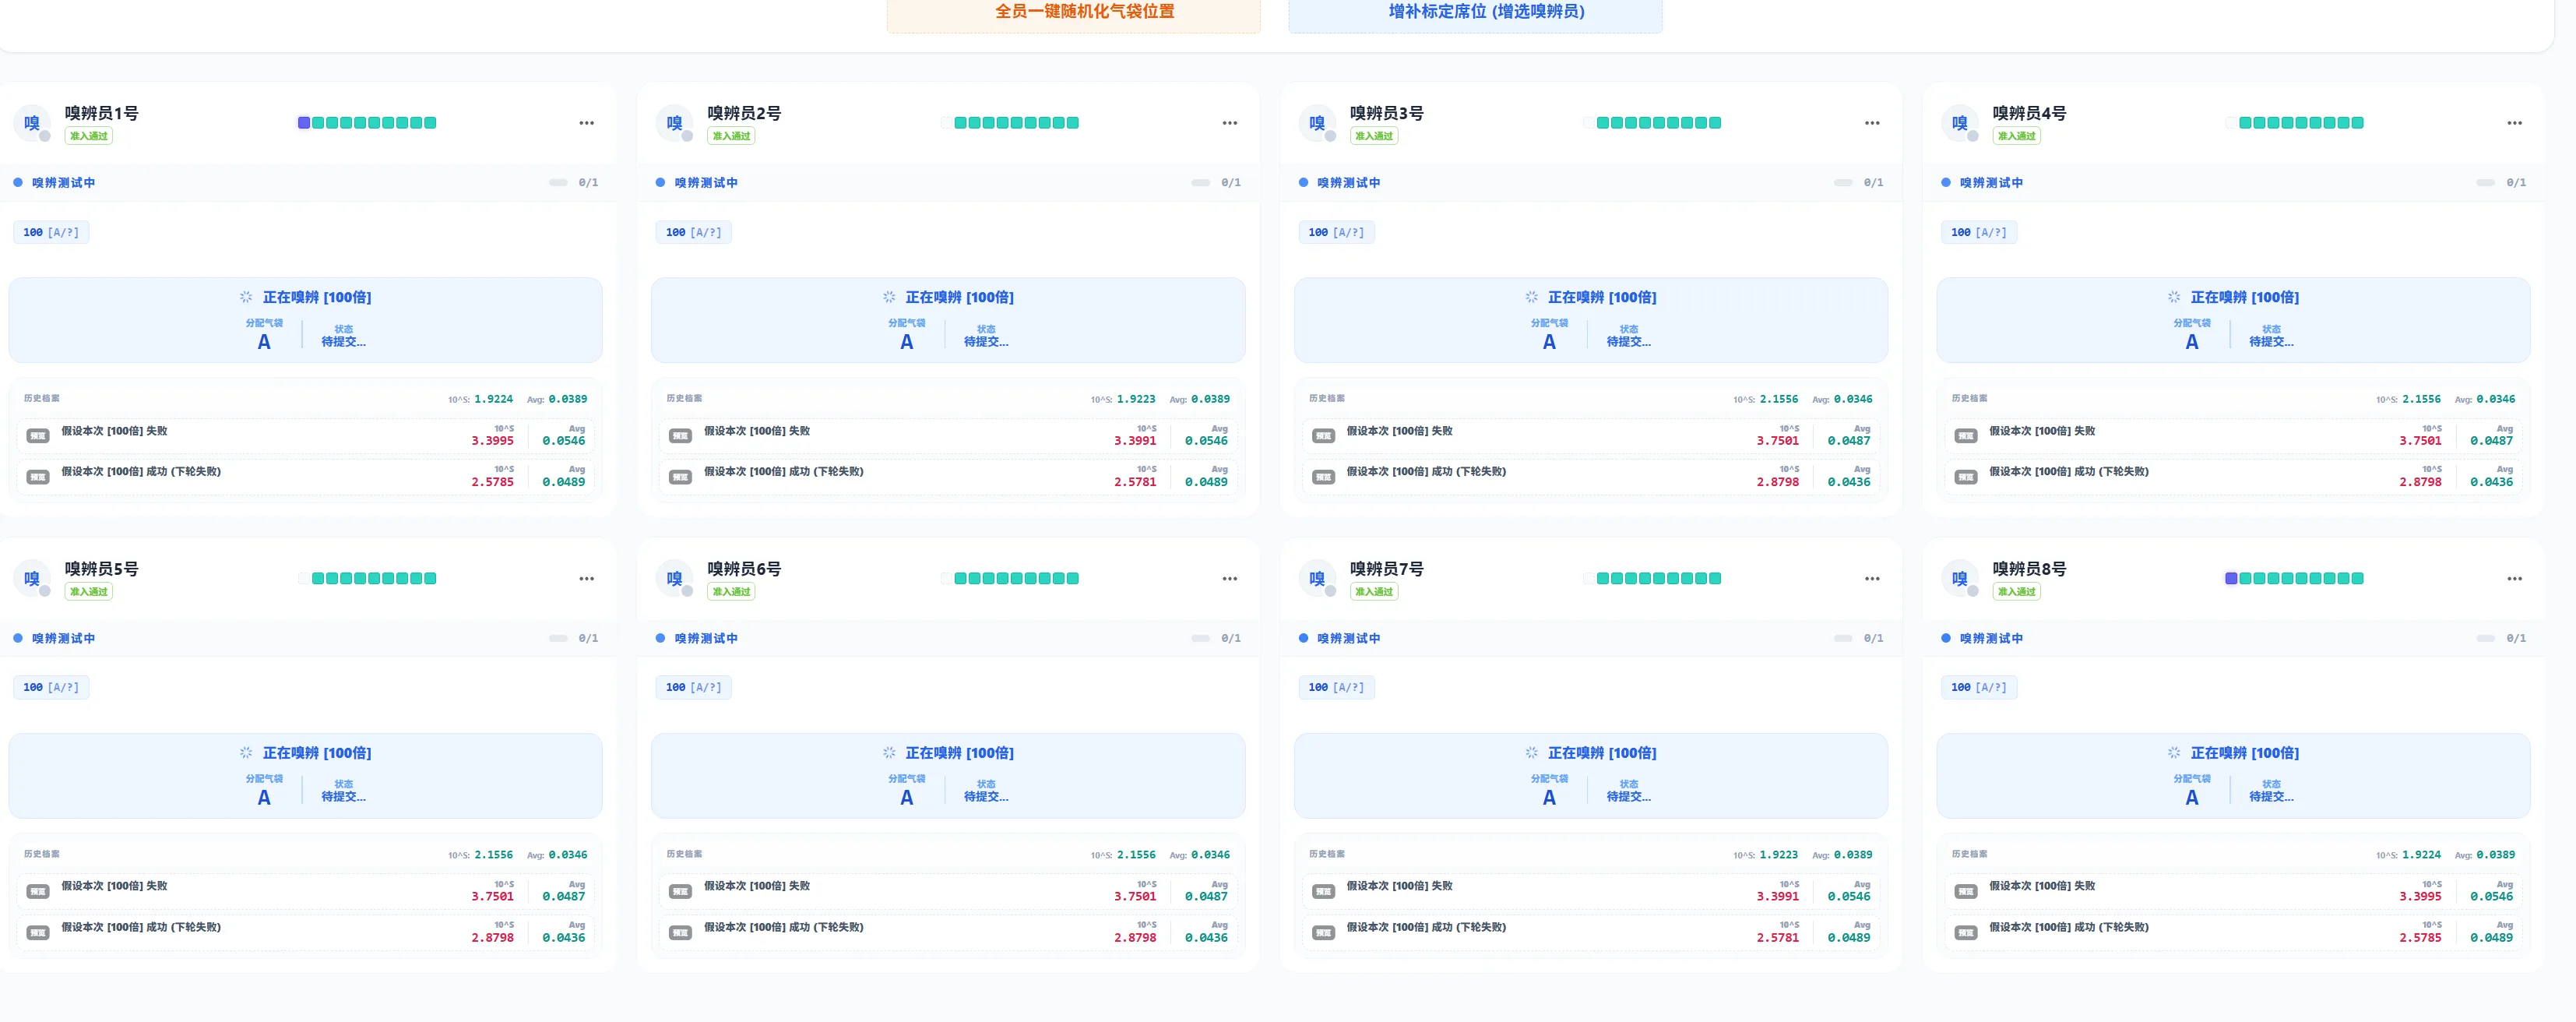Viewport: 2576px width, 1022px height.
Task: Open the three-dot menu on 嗅辨员6号 card
Action: click(x=1230, y=579)
